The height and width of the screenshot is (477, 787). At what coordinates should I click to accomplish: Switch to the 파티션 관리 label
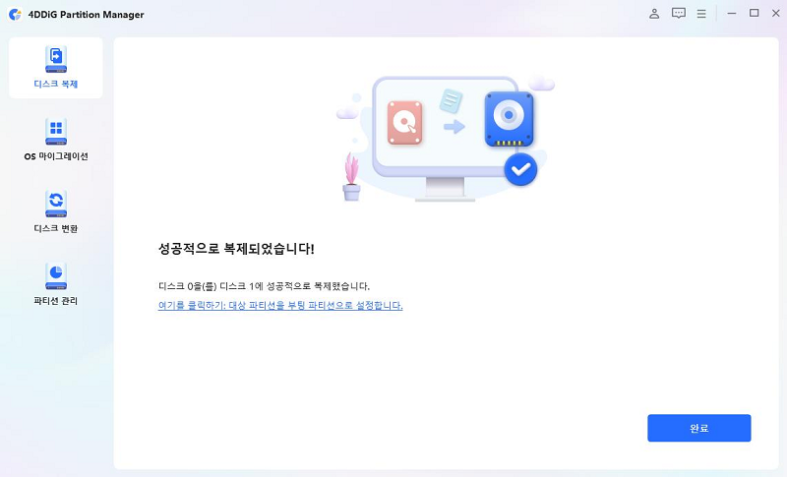56,300
